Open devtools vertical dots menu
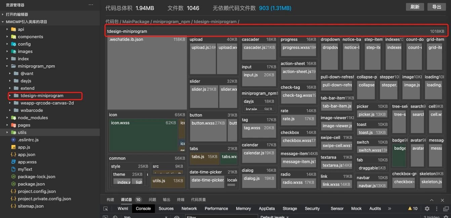Screen dimensions: 451x218 437,208
